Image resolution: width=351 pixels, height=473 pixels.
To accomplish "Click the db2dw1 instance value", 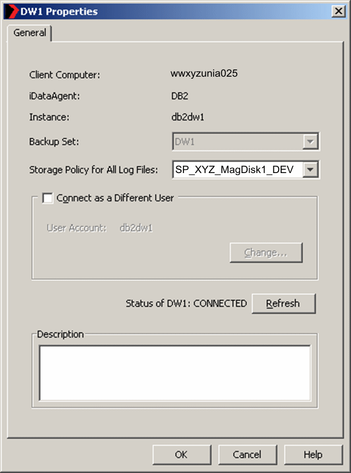I will 188,117.
